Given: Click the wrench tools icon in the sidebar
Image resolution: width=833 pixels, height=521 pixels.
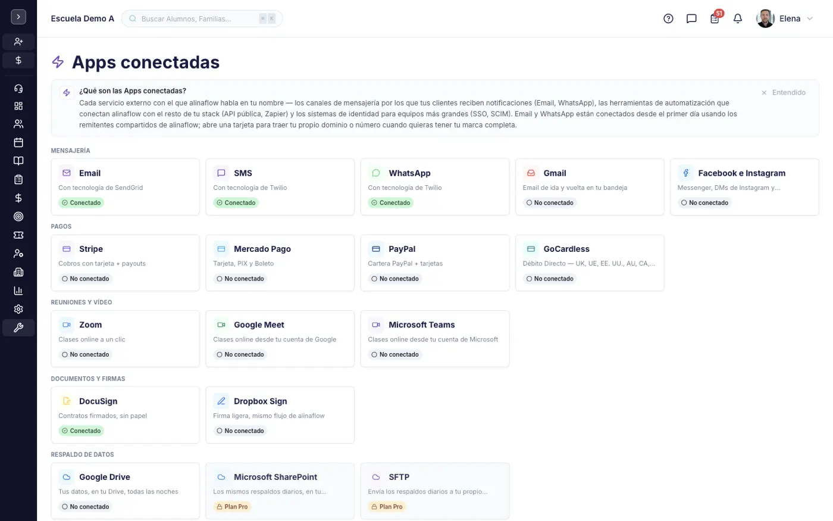Looking at the screenshot, I should tap(18, 327).
